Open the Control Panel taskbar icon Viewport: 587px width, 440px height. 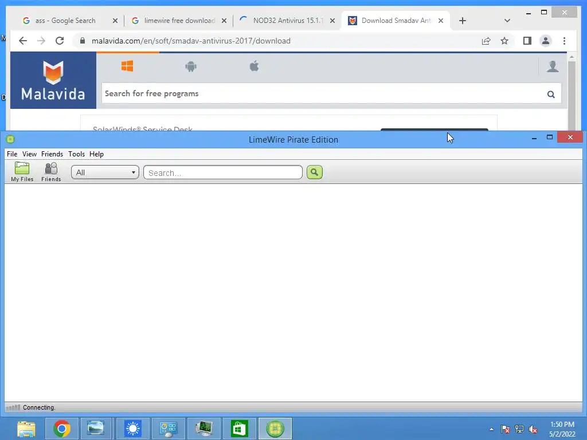click(x=169, y=429)
